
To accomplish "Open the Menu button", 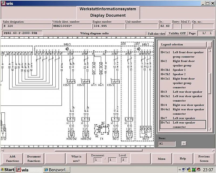I will click(161, 159).
